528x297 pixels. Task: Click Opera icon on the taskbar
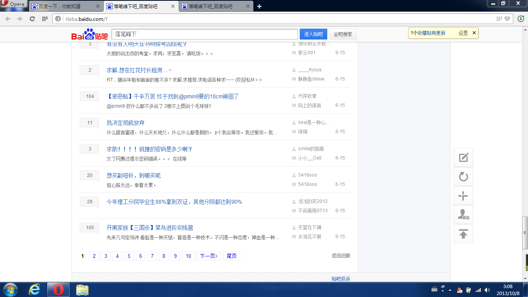point(58,290)
